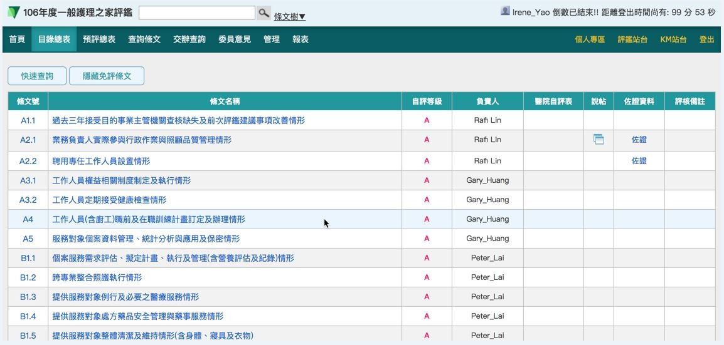Click 說帖 column header
Image resolution: width=724 pixels, height=345 pixels.
point(599,101)
